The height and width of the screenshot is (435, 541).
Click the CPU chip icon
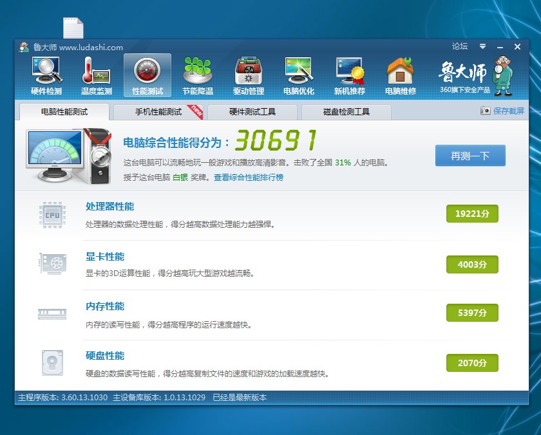coord(52,216)
